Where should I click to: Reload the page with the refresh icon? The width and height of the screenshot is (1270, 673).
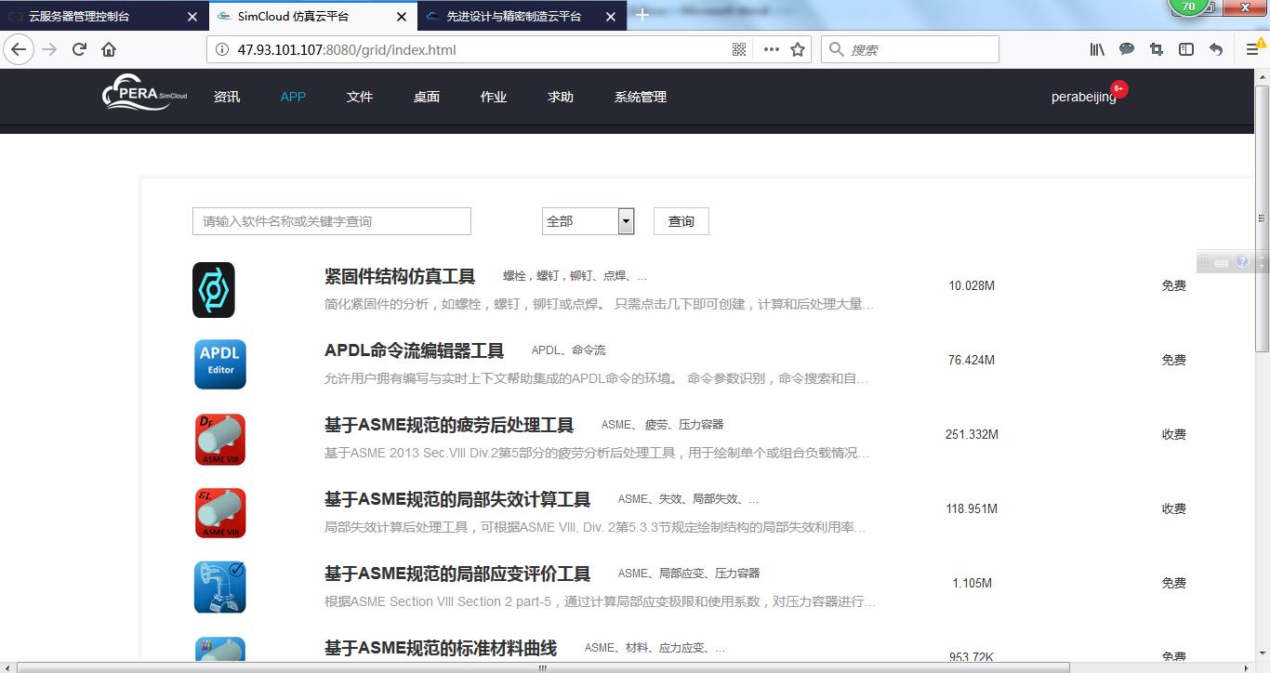pyautogui.click(x=80, y=49)
